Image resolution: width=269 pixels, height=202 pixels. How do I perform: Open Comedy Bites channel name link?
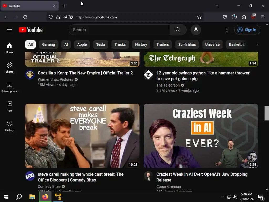[49, 186]
